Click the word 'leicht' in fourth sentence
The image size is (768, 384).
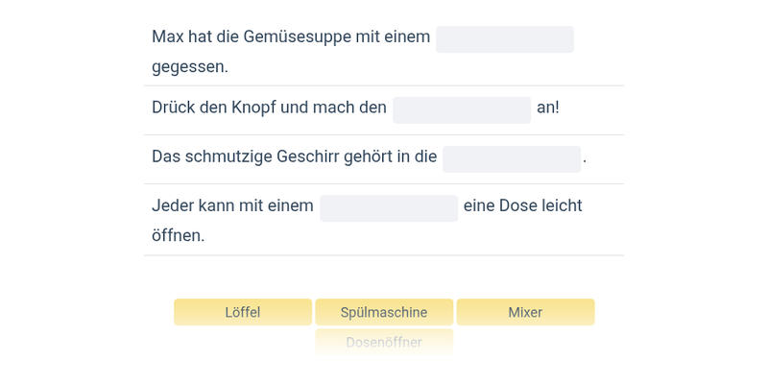pos(561,205)
